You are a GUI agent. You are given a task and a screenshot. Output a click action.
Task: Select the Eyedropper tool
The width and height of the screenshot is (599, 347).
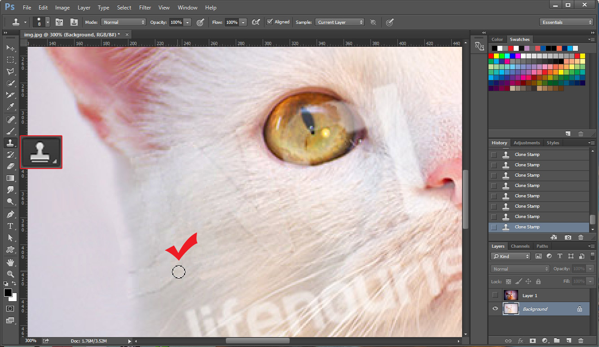click(10, 107)
